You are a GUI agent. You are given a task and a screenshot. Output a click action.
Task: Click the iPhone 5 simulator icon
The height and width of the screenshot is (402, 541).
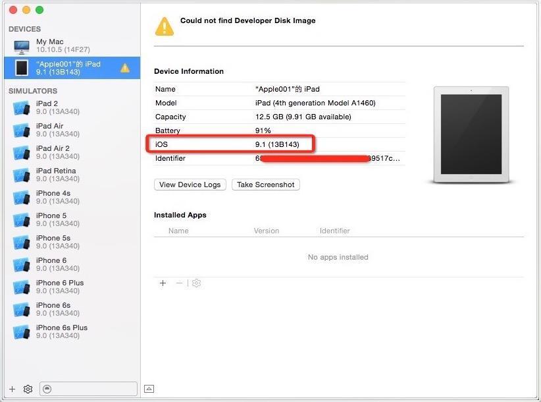pos(22,220)
